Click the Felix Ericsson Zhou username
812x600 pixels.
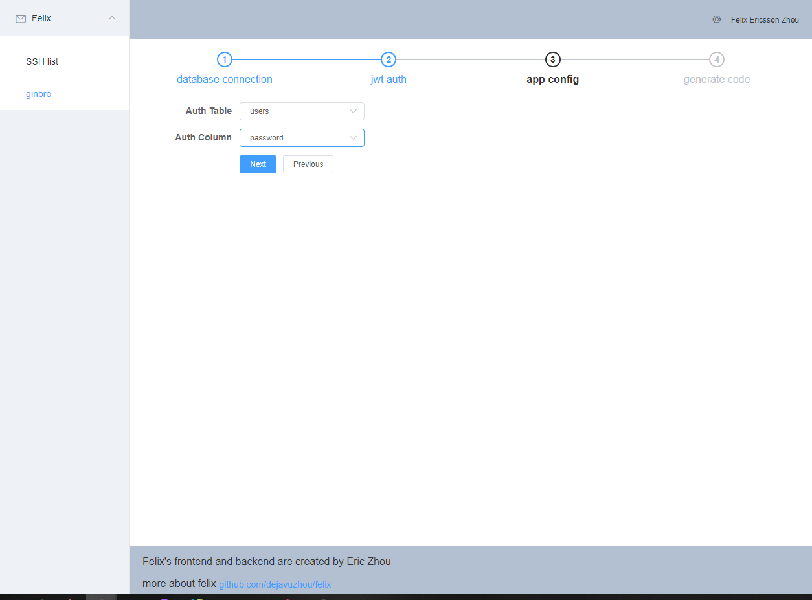[765, 20]
